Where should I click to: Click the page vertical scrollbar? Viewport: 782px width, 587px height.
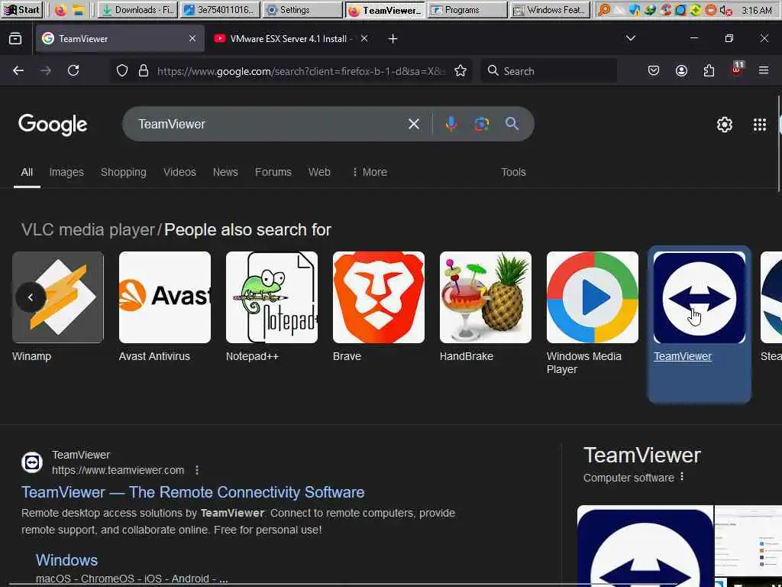click(778, 144)
